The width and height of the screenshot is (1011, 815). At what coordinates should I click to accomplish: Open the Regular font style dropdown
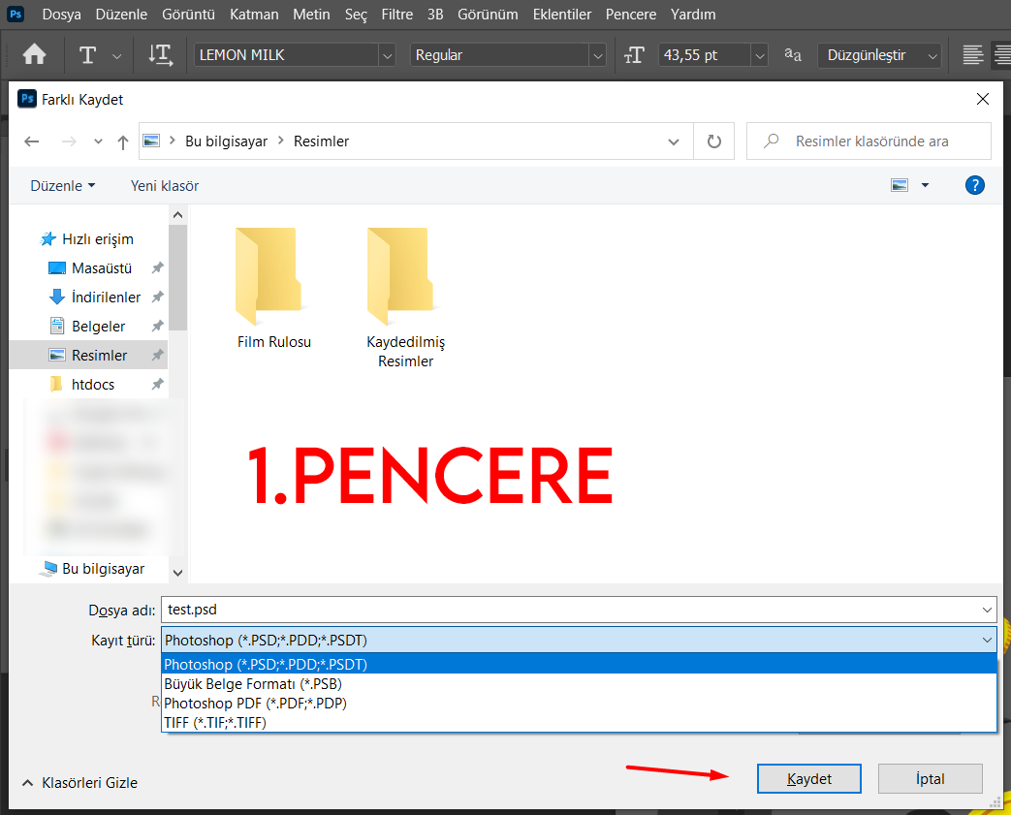click(x=598, y=55)
